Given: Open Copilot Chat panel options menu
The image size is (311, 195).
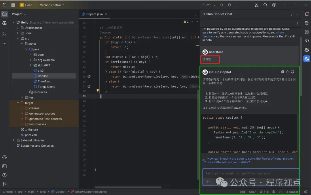Looking at the screenshot, I should point(291,14).
